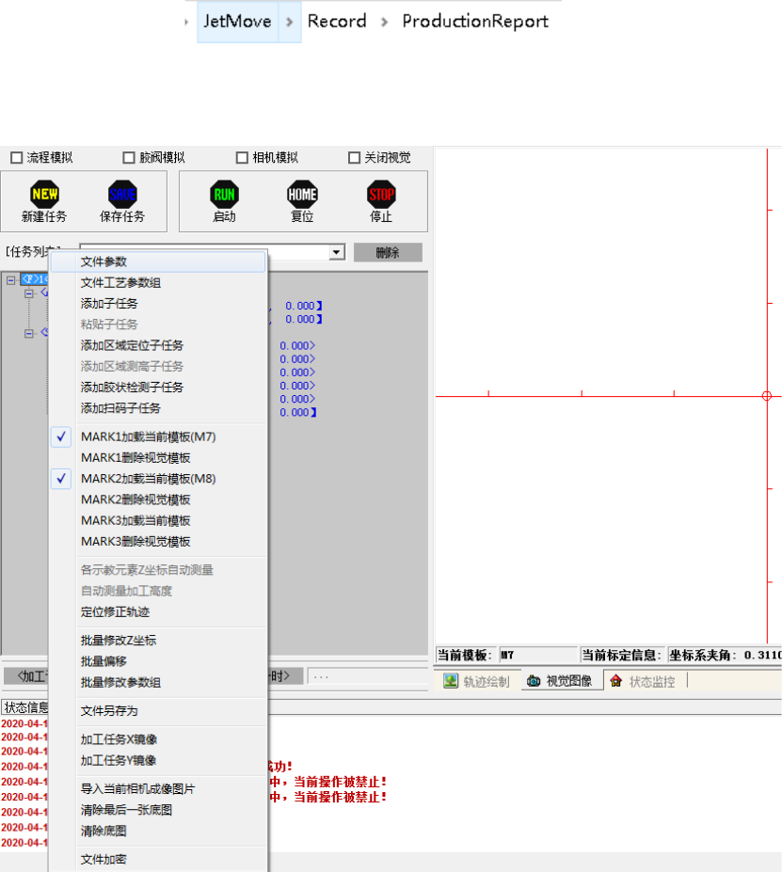Click the 当前模板 M7 field

[x=538, y=655]
